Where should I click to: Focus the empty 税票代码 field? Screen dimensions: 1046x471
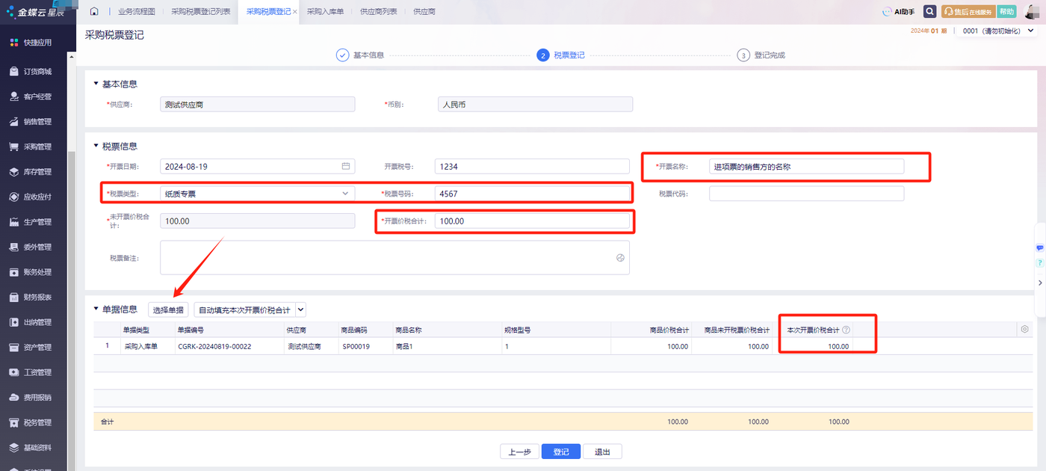806,194
